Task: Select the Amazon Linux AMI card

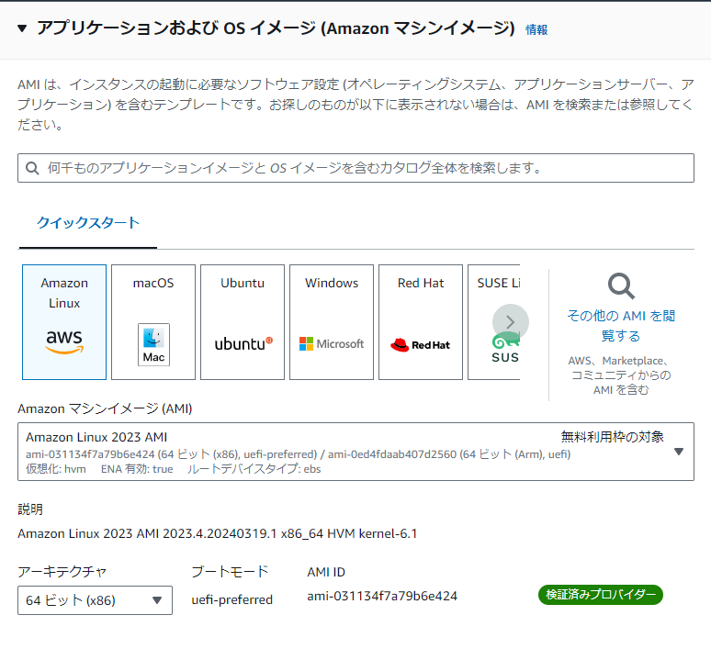Action: pyautogui.click(x=64, y=322)
